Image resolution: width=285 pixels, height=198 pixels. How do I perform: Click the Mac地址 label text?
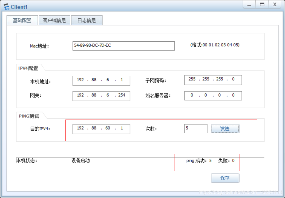tap(39, 46)
